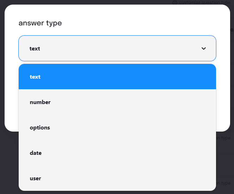Click the dark strip below the dropdown list

117,193
